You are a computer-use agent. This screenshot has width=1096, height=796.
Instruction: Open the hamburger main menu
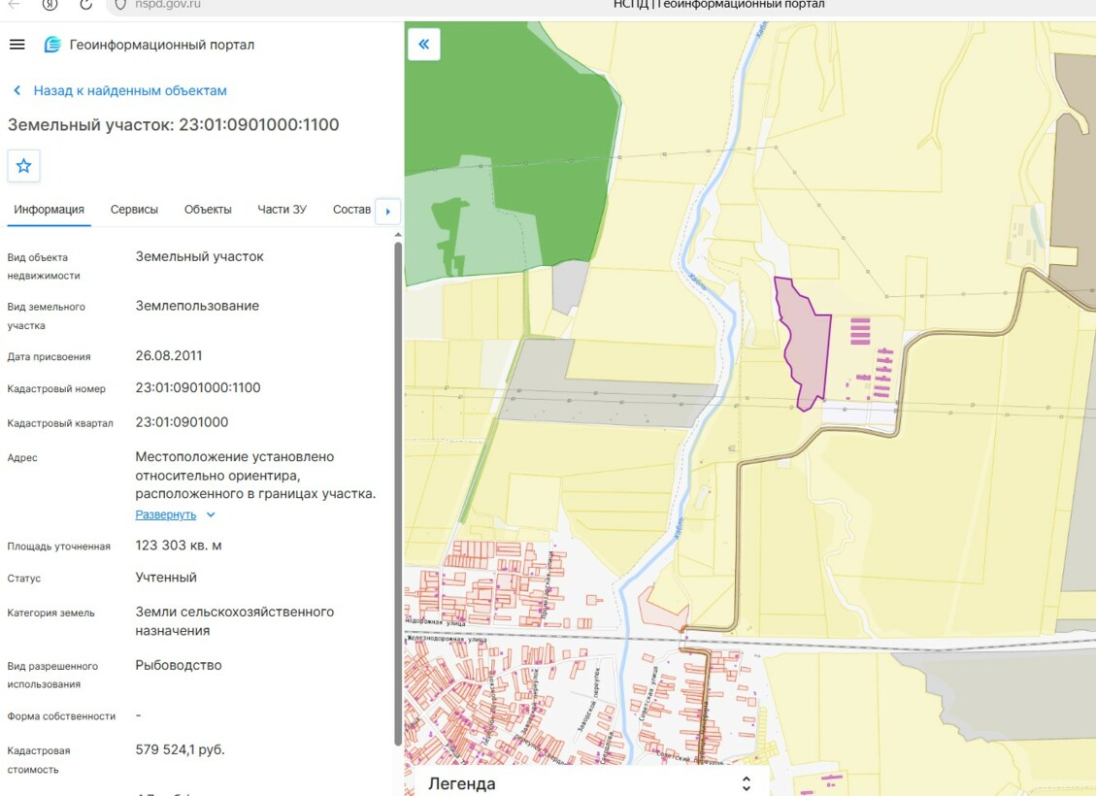(17, 45)
